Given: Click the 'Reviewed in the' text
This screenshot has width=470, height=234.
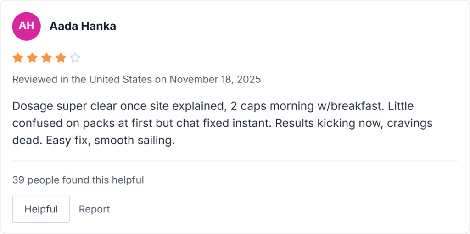Looking at the screenshot, I should pyautogui.click(x=49, y=79).
